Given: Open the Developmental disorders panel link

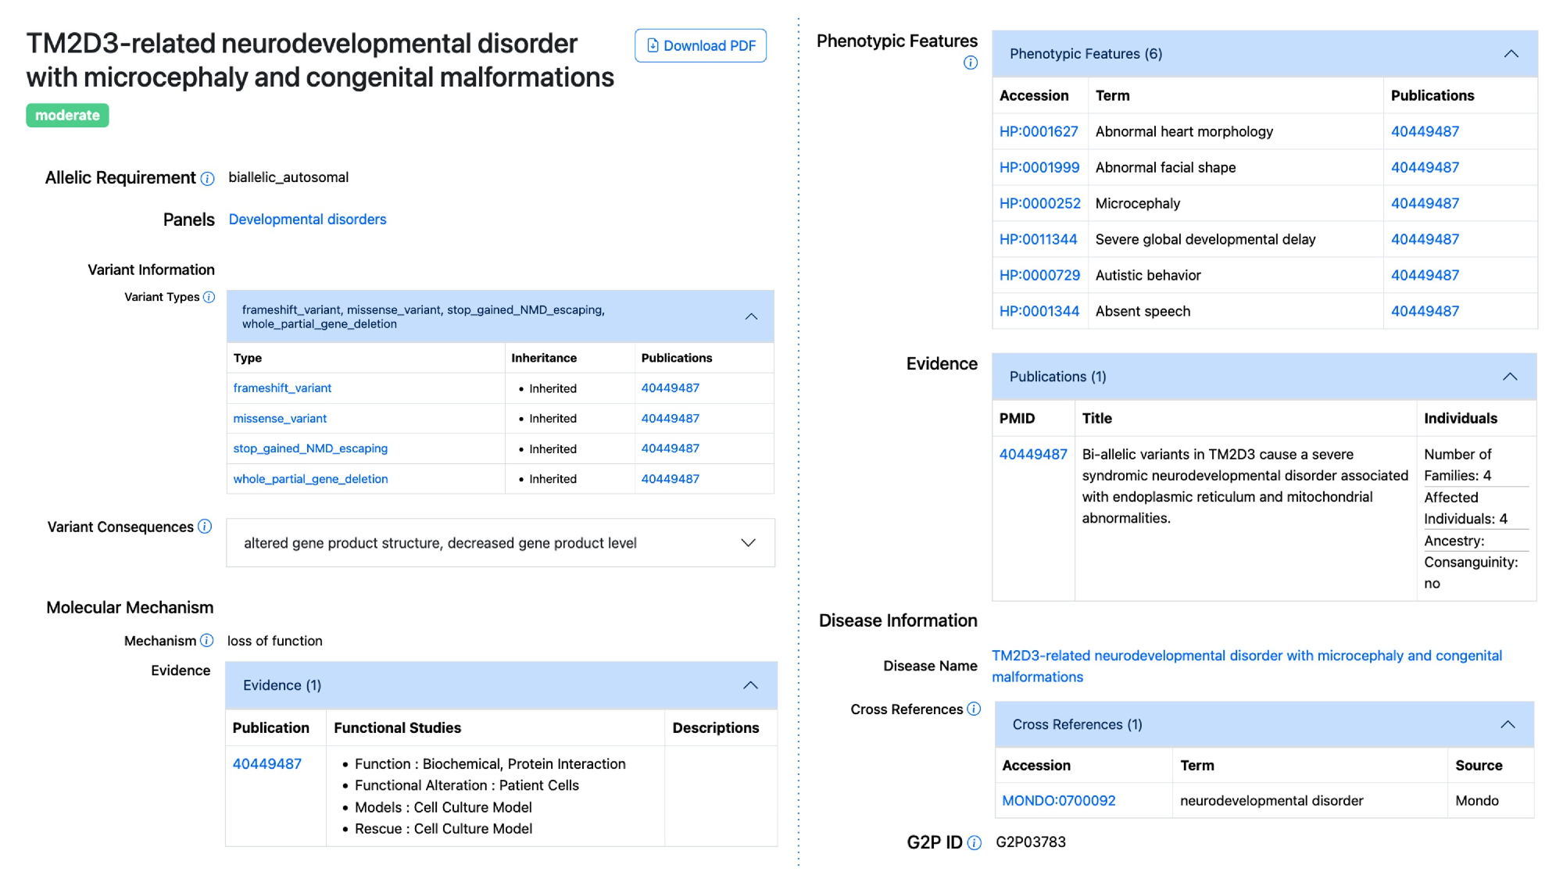Looking at the screenshot, I should coord(307,220).
